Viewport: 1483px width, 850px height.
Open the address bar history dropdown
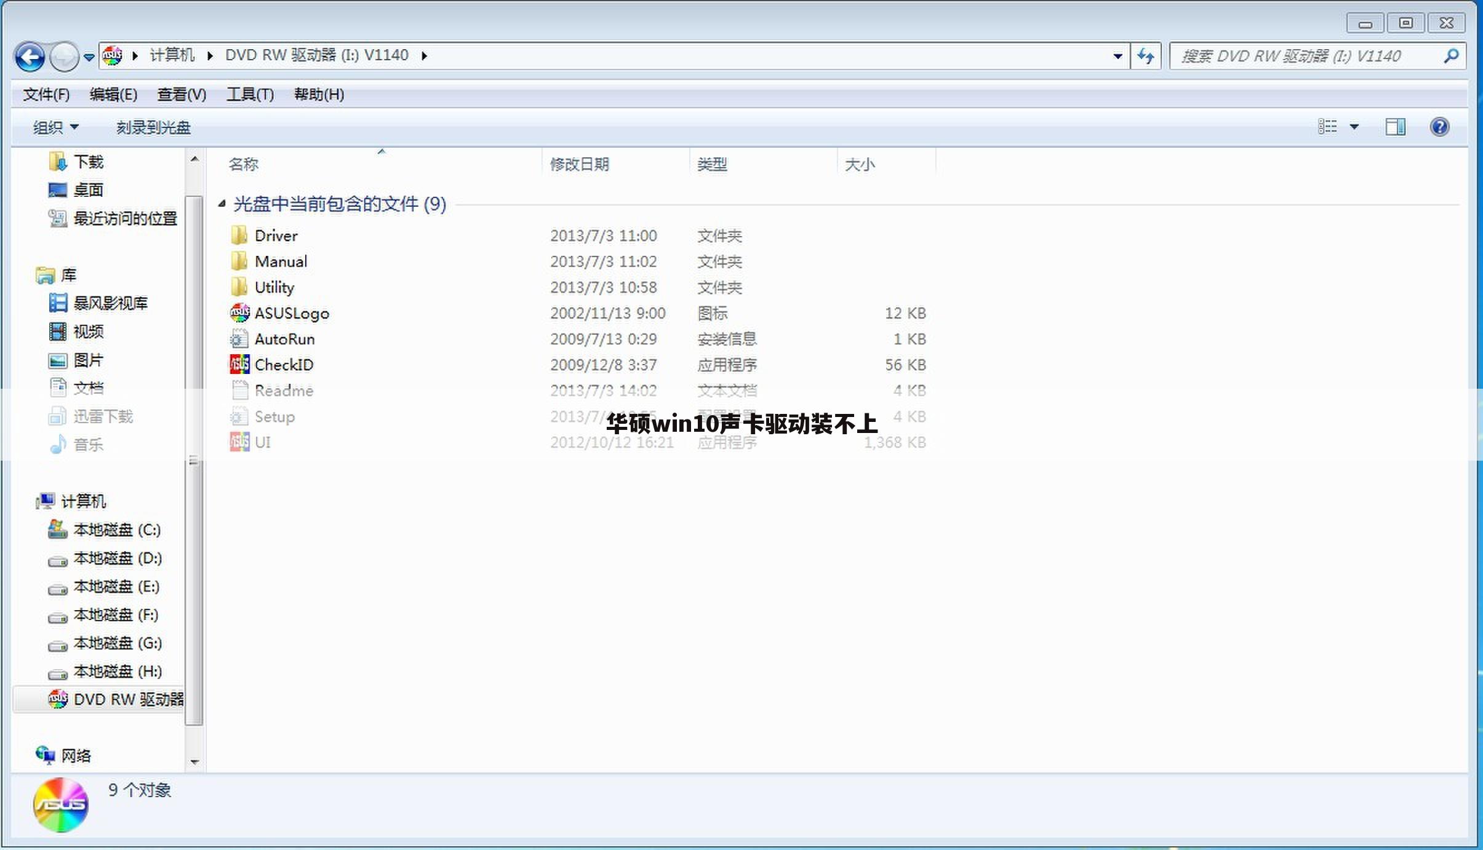(x=1116, y=55)
